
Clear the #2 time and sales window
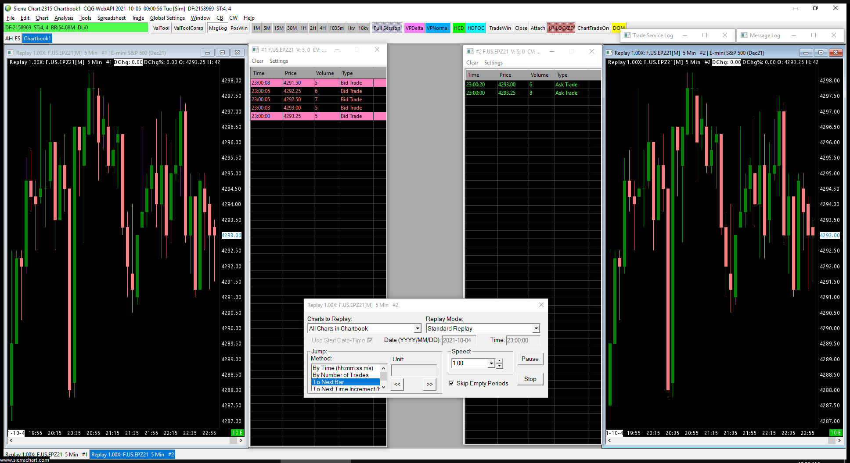point(472,63)
